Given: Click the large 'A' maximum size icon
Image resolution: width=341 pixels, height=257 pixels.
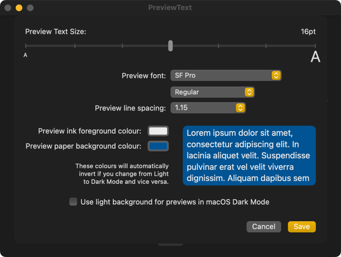Looking at the screenshot, I should tap(315, 57).
